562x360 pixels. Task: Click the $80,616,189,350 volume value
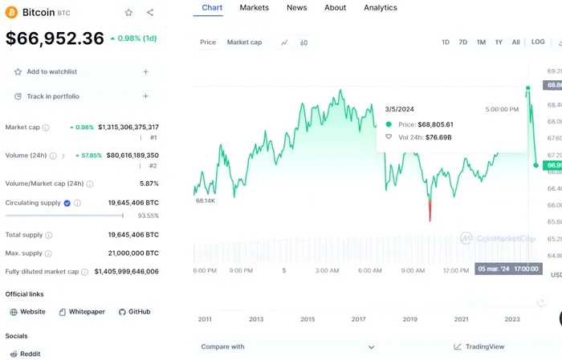[x=132, y=156]
